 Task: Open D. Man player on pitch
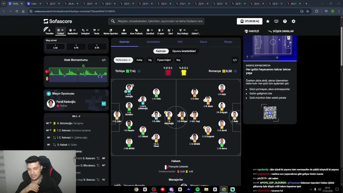(x=195, y=94)
